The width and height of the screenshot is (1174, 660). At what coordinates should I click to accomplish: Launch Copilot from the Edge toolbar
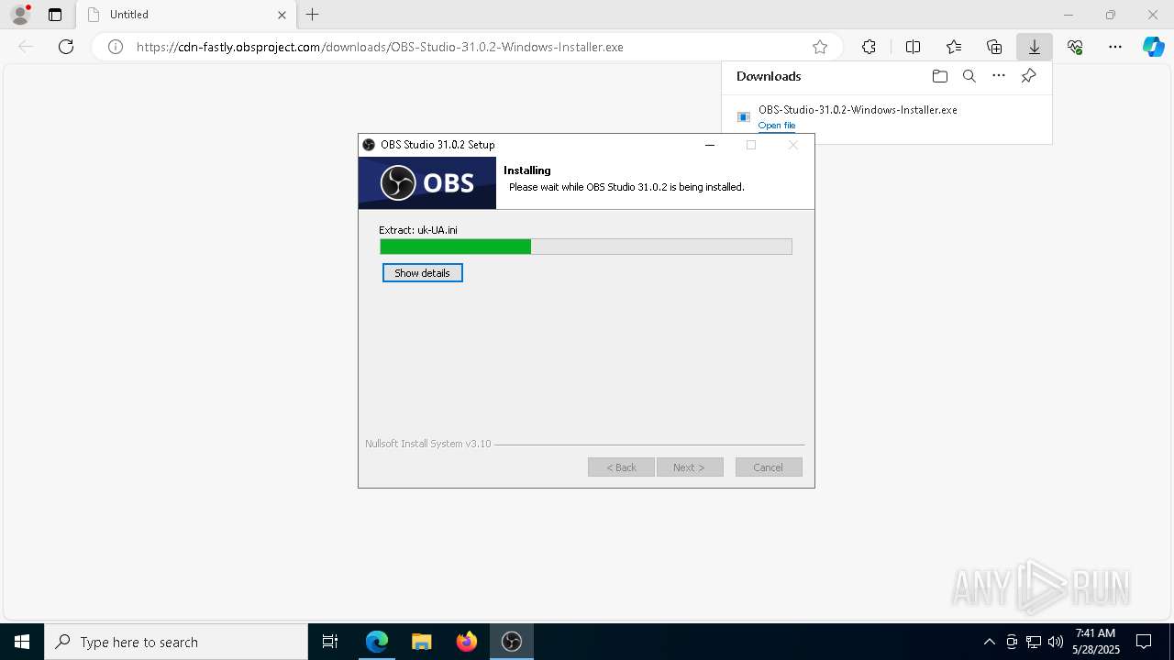[x=1153, y=47]
